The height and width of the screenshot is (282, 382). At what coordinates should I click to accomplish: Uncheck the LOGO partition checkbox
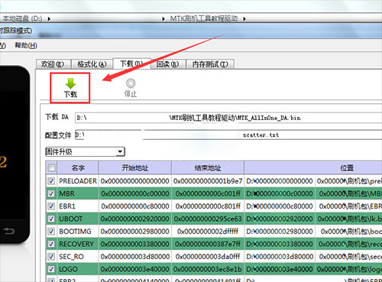pyautogui.click(x=51, y=269)
